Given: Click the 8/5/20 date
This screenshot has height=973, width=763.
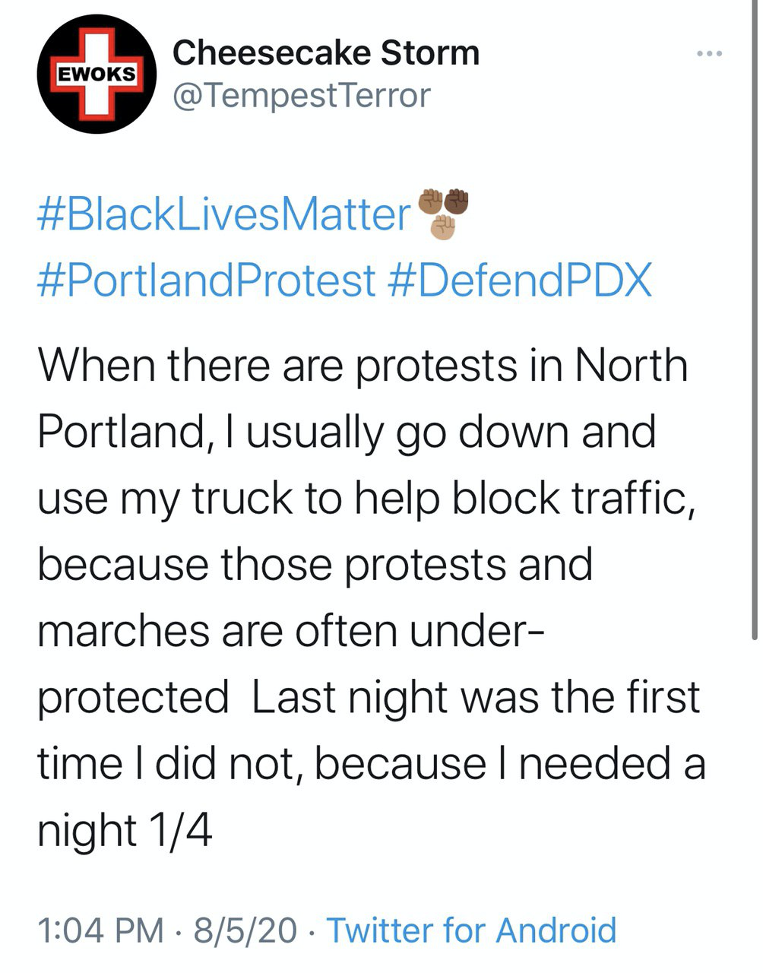Looking at the screenshot, I should (x=245, y=930).
